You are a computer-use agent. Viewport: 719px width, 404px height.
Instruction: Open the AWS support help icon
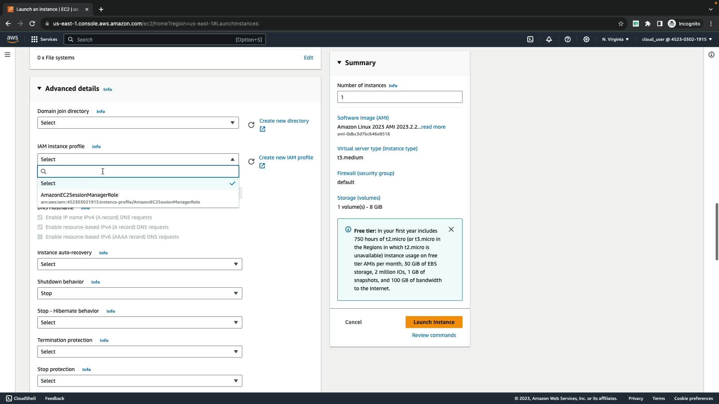click(x=568, y=39)
